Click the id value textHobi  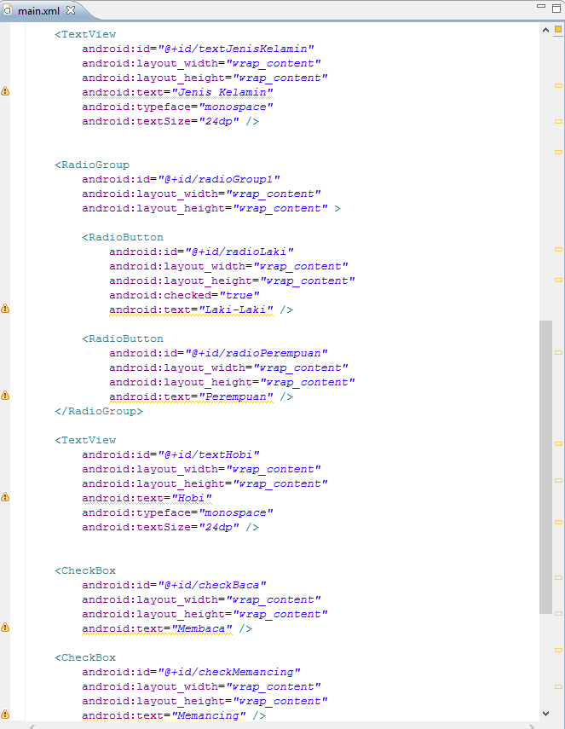[209, 454]
